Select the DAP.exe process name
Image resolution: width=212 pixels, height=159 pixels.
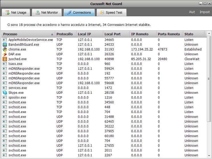14,54
